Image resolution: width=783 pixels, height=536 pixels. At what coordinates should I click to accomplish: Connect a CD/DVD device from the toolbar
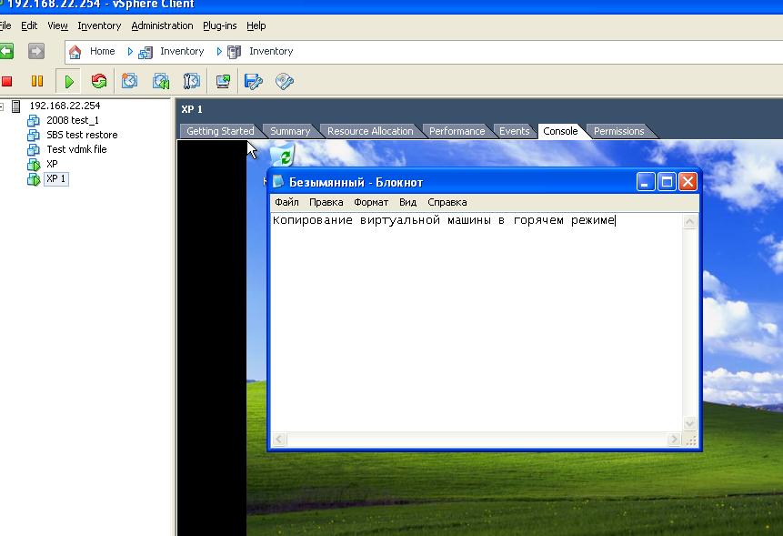pos(284,81)
